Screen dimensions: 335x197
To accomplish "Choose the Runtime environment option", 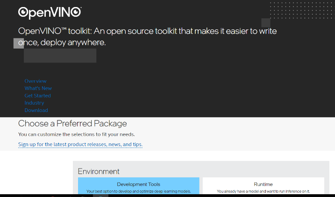I will point(263,186).
